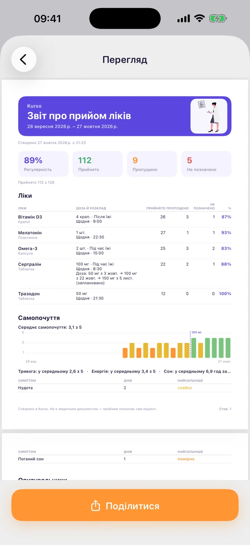The width and height of the screenshot is (250, 545).
Task: Tap the 100 мг dose marker on the chart
Action: tap(196, 332)
